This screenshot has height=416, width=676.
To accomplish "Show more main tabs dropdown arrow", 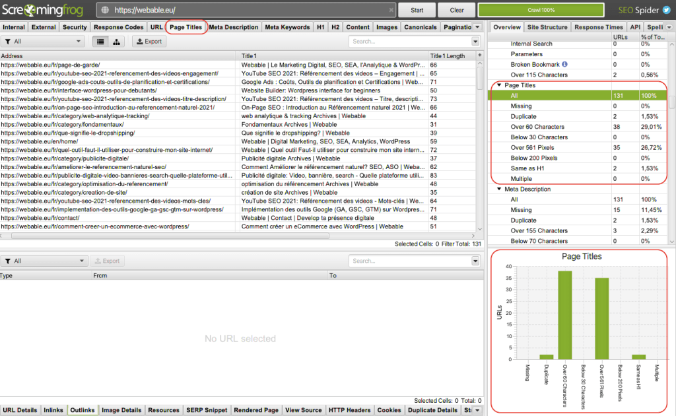I will (477, 26).
